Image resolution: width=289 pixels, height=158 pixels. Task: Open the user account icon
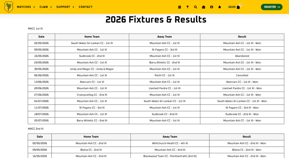pyautogui.click(x=212, y=7)
